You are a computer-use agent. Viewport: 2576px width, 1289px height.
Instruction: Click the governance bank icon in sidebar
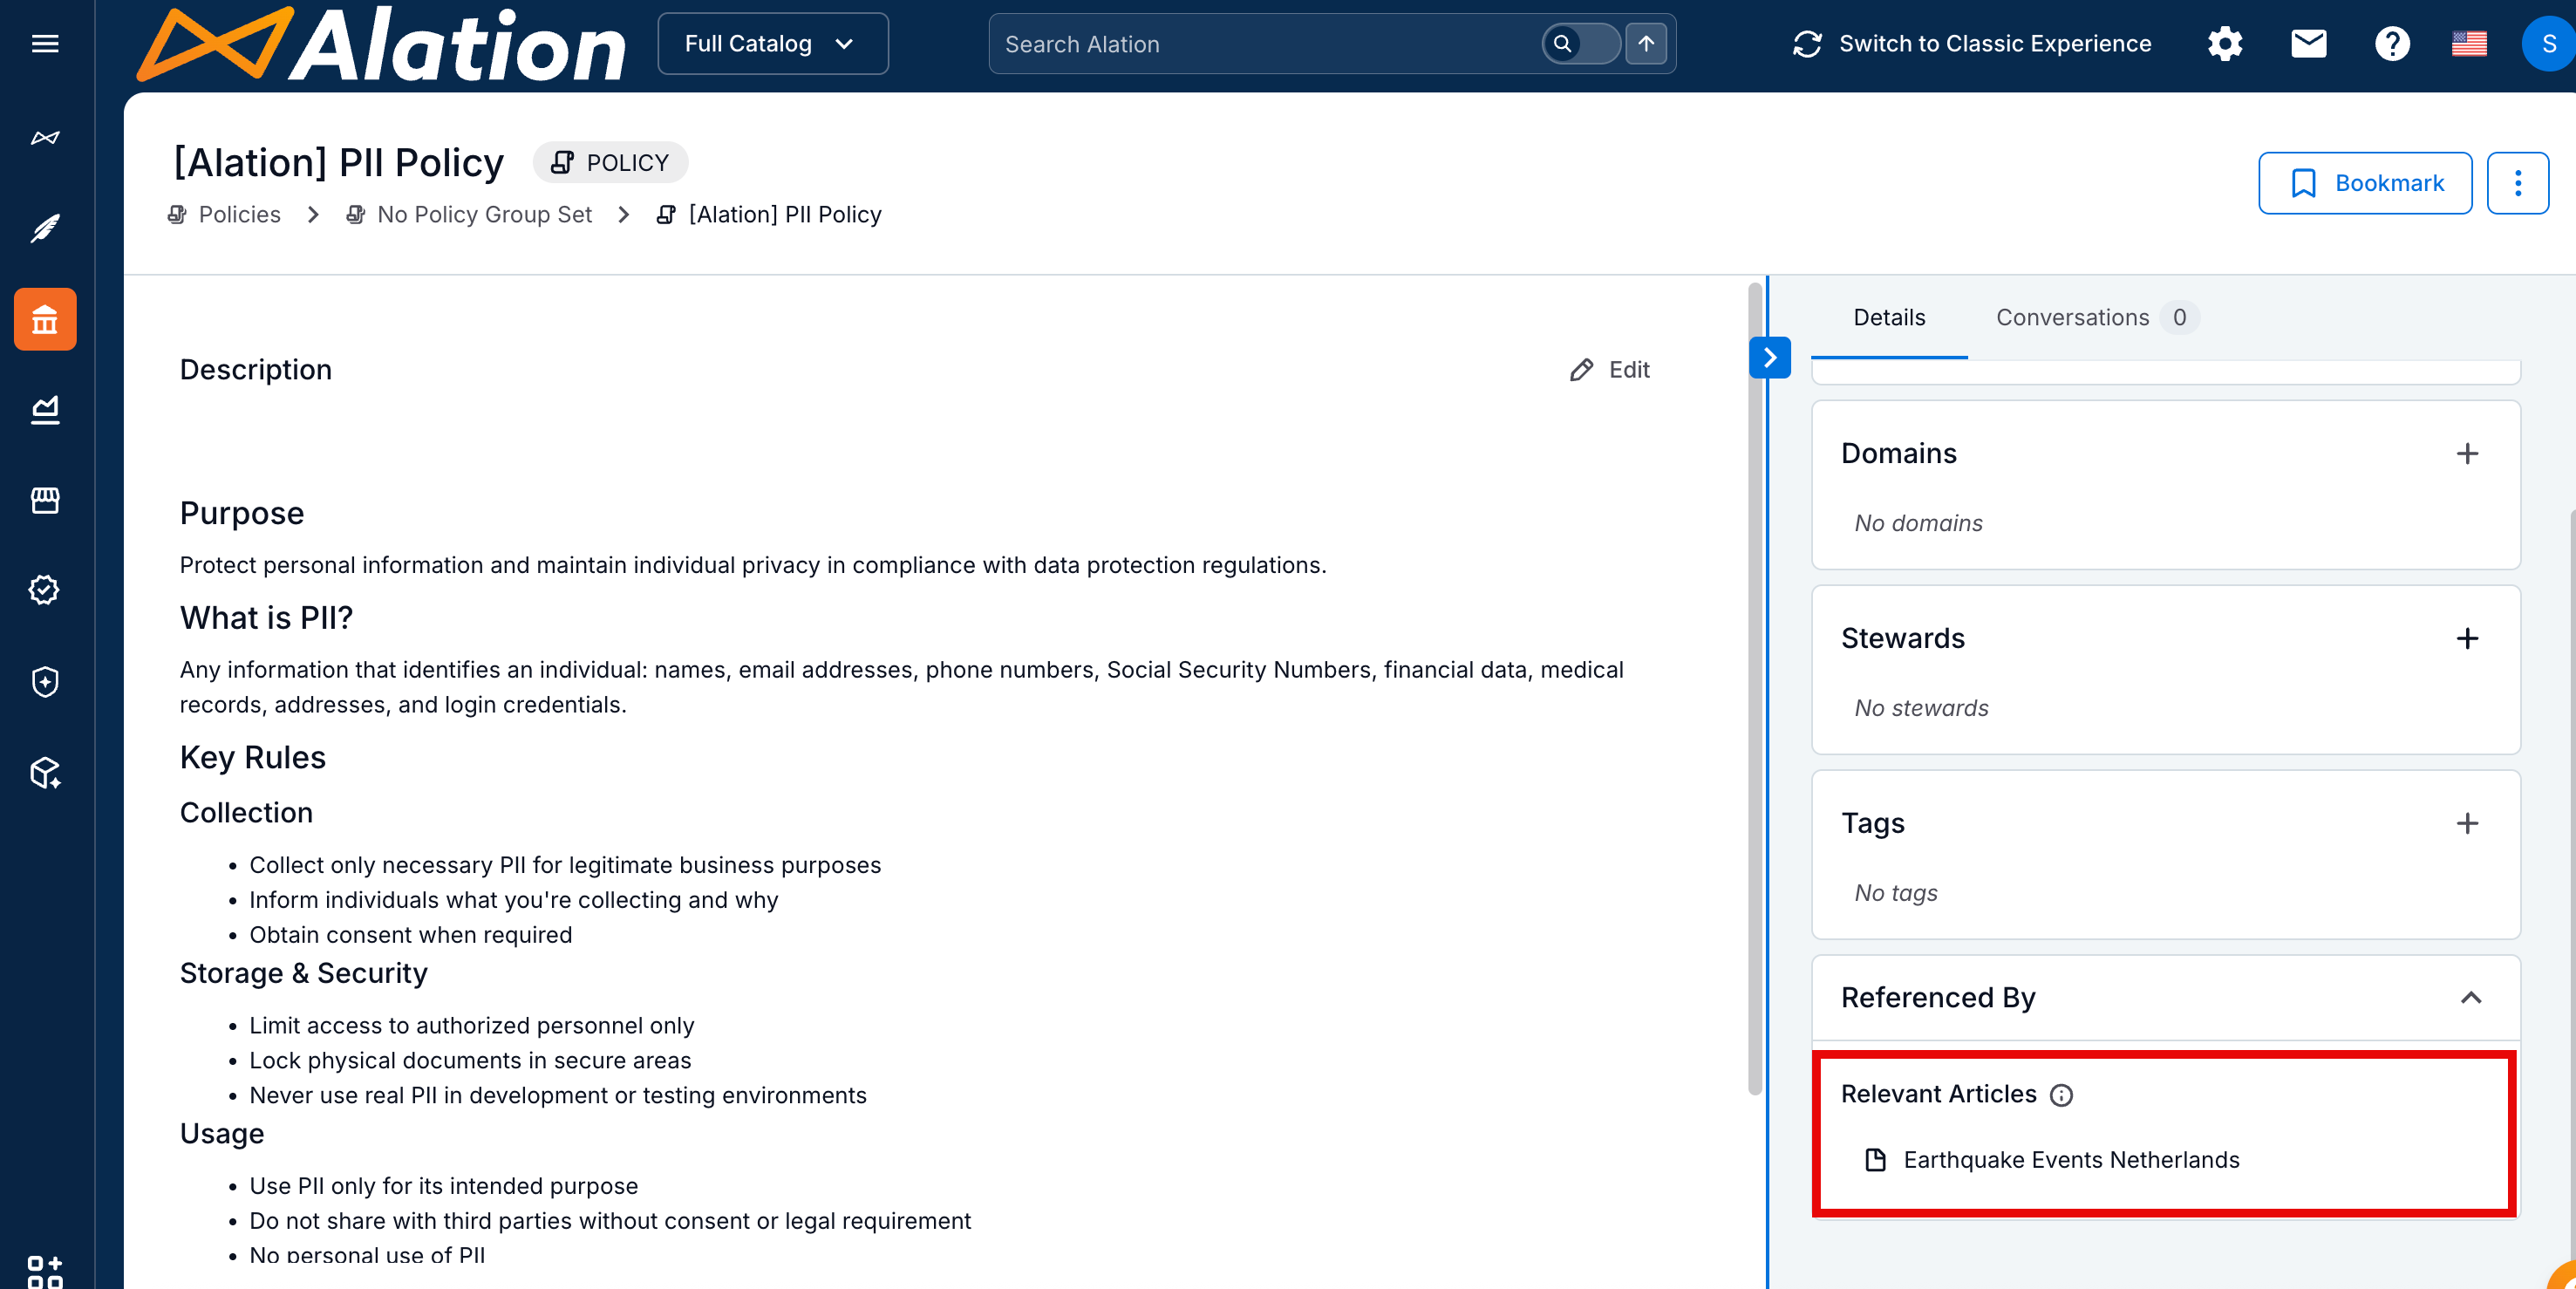pos(45,320)
